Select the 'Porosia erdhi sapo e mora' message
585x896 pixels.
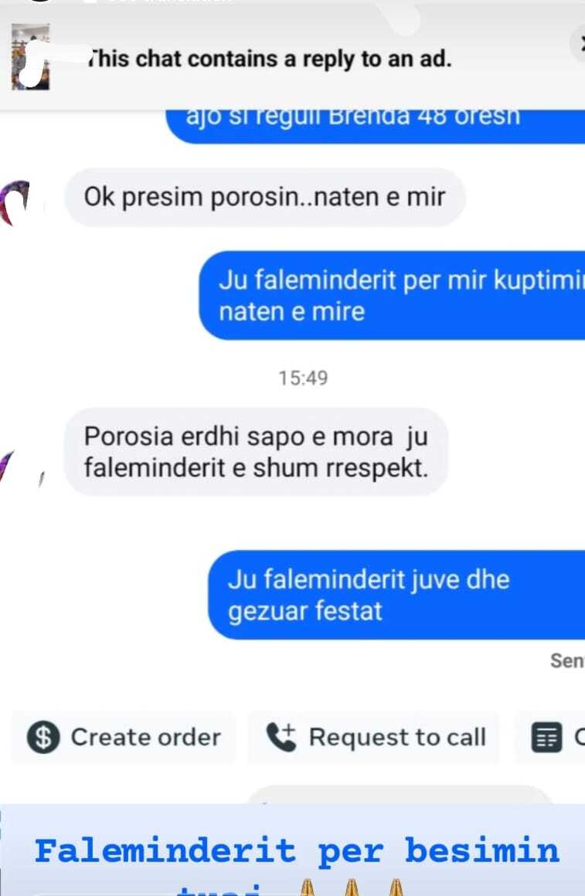(257, 451)
